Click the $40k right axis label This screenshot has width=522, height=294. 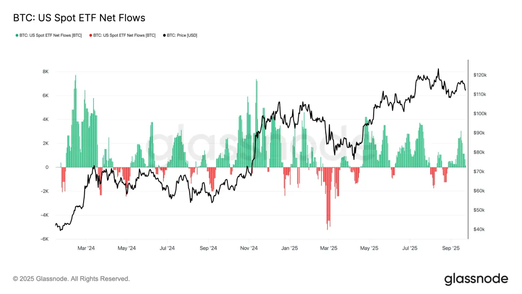click(x=480, y=229)
